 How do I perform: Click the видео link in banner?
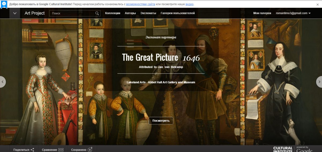pyautogui.click(x=189, y=4)
